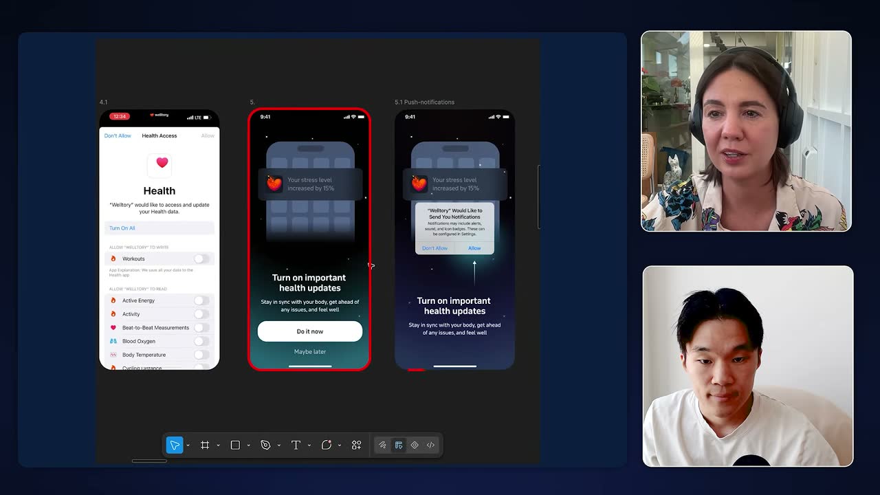Select the Frame tool

tap(205, 445)
